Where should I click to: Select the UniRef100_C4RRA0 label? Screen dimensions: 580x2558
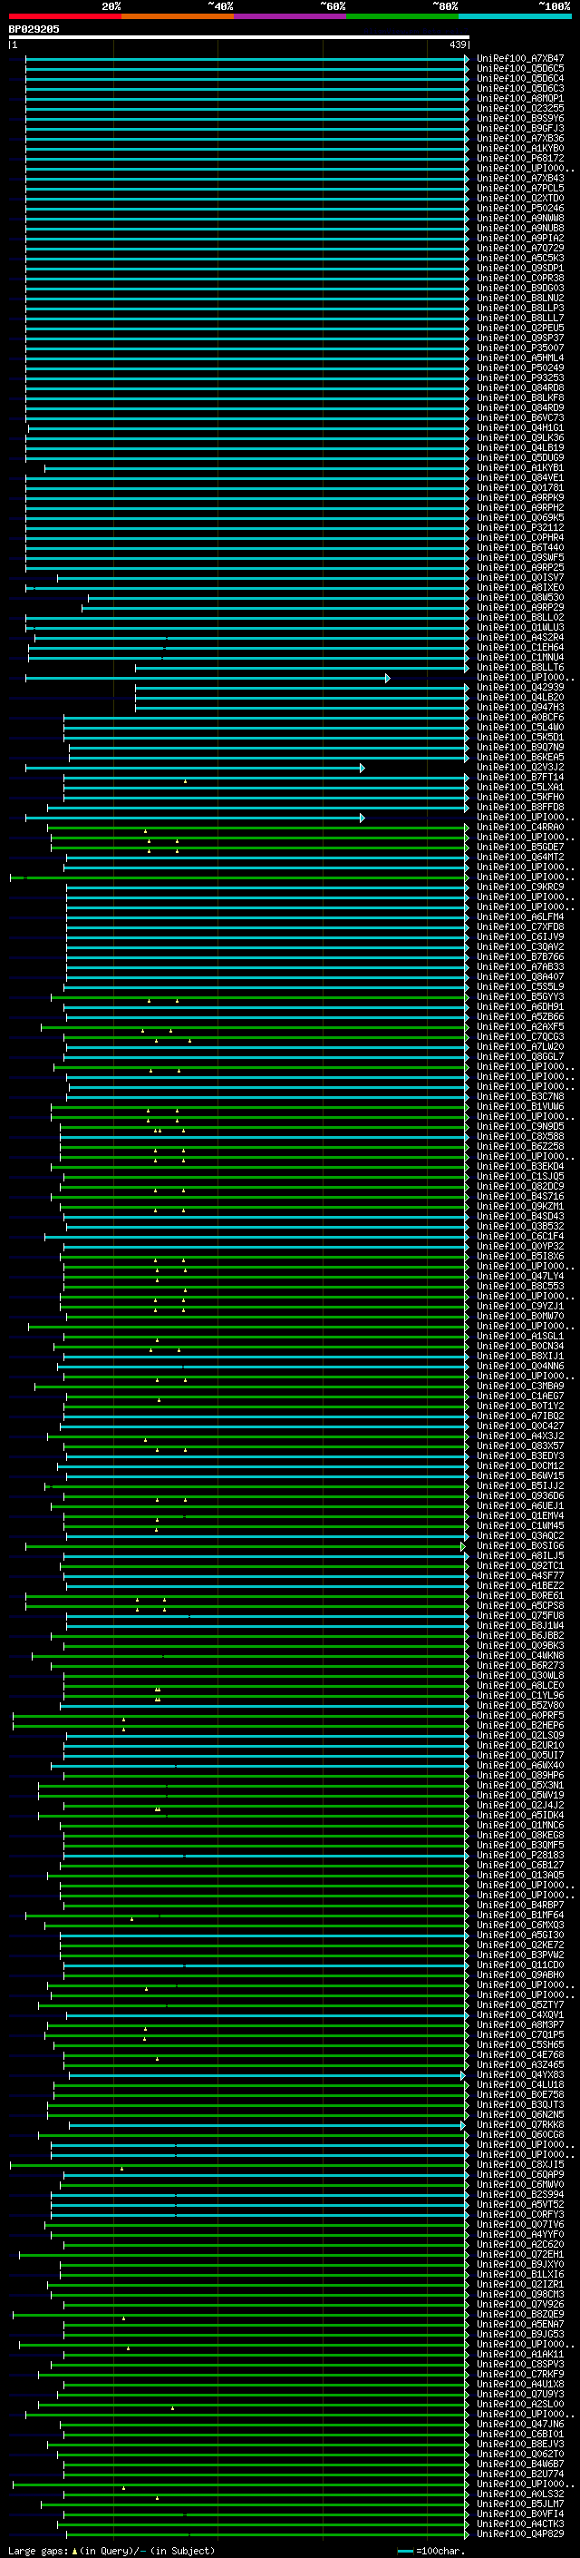click(520, 828)
